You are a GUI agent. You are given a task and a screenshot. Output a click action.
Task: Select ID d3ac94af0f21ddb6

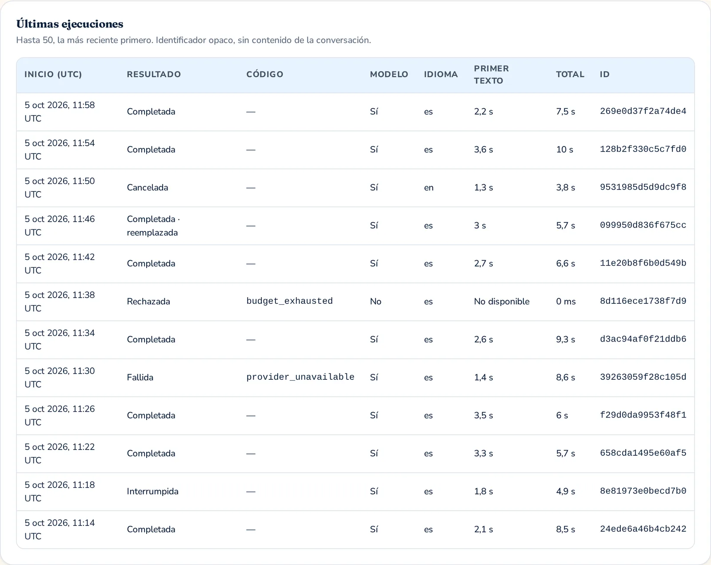point(643,339)
